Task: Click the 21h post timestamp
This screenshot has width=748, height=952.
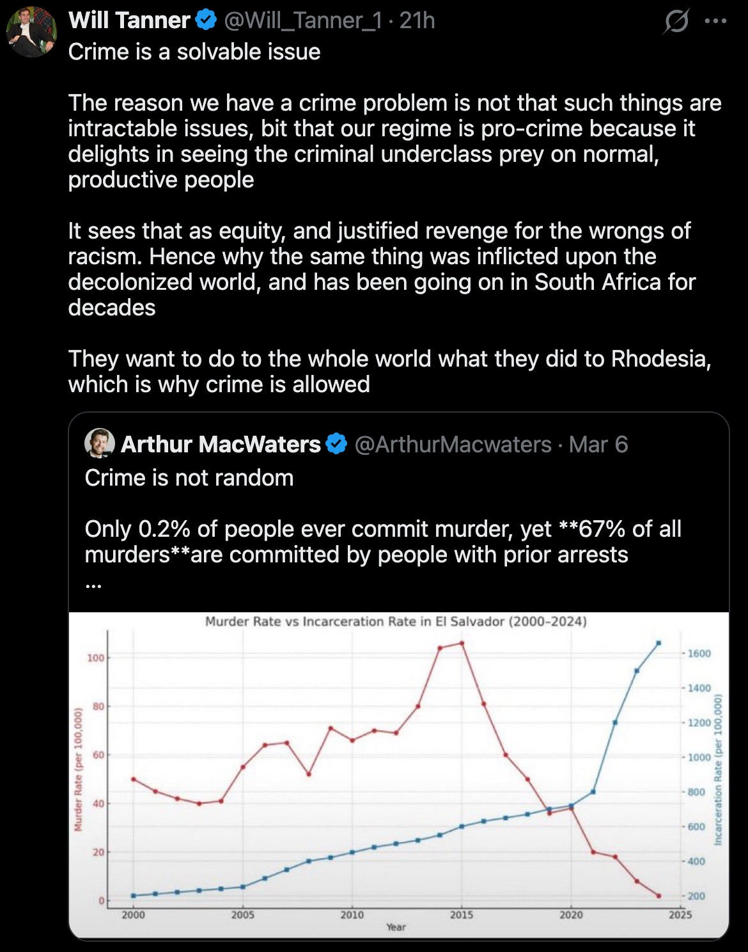Action: click(x=417, y=20)
